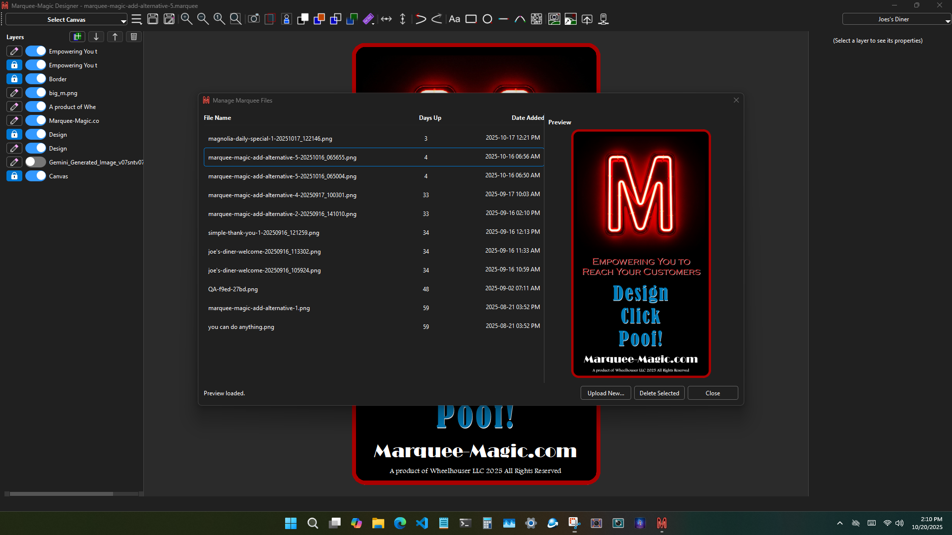Click the purple ticket icon

368,19
